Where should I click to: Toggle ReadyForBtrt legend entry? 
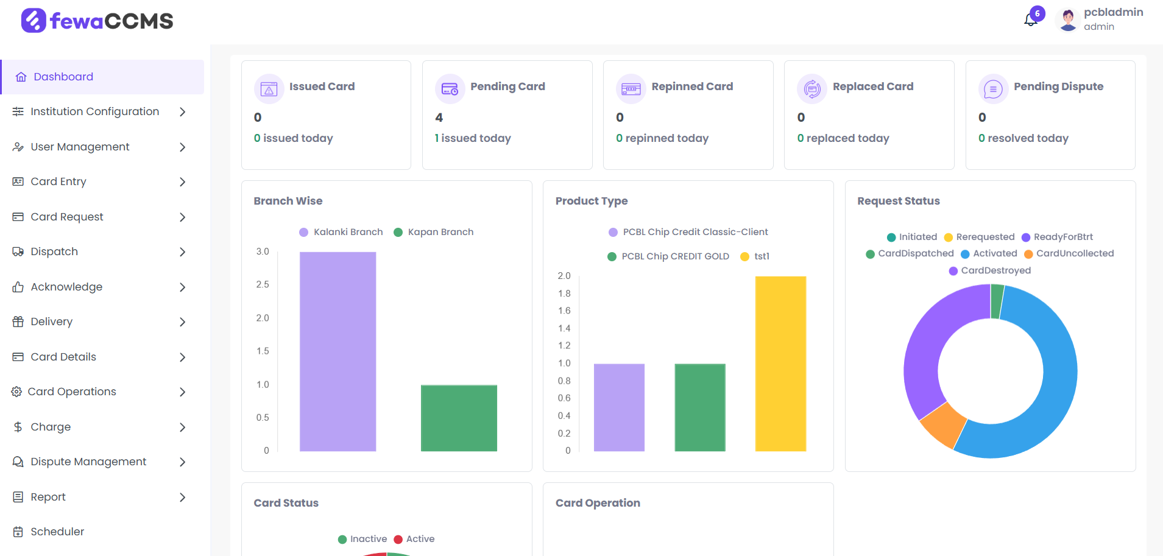point(1058,237)
